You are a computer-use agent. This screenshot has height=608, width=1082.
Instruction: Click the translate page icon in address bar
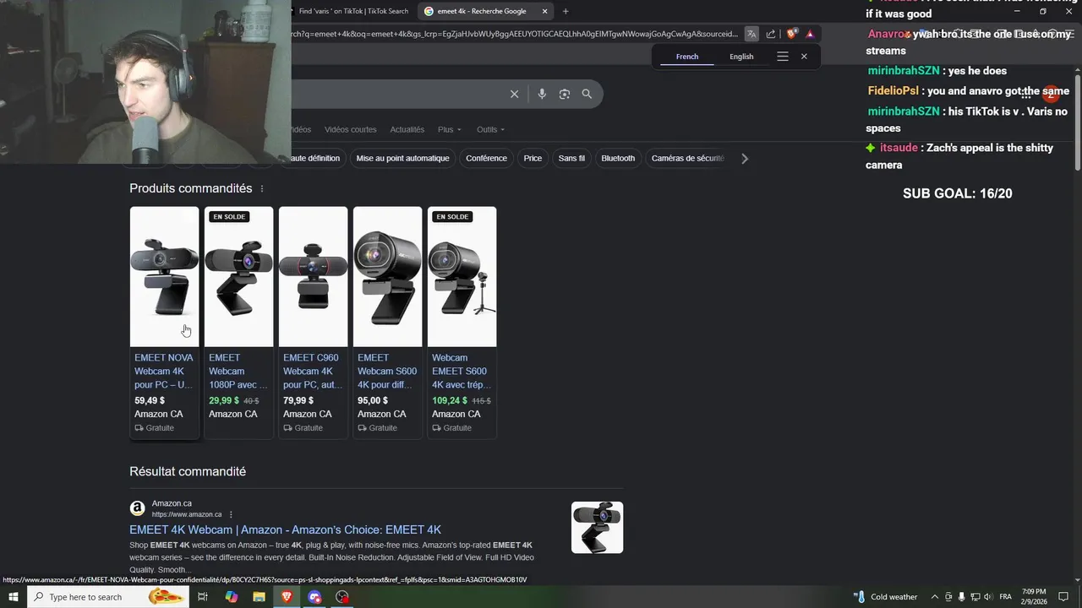point(751,34)
